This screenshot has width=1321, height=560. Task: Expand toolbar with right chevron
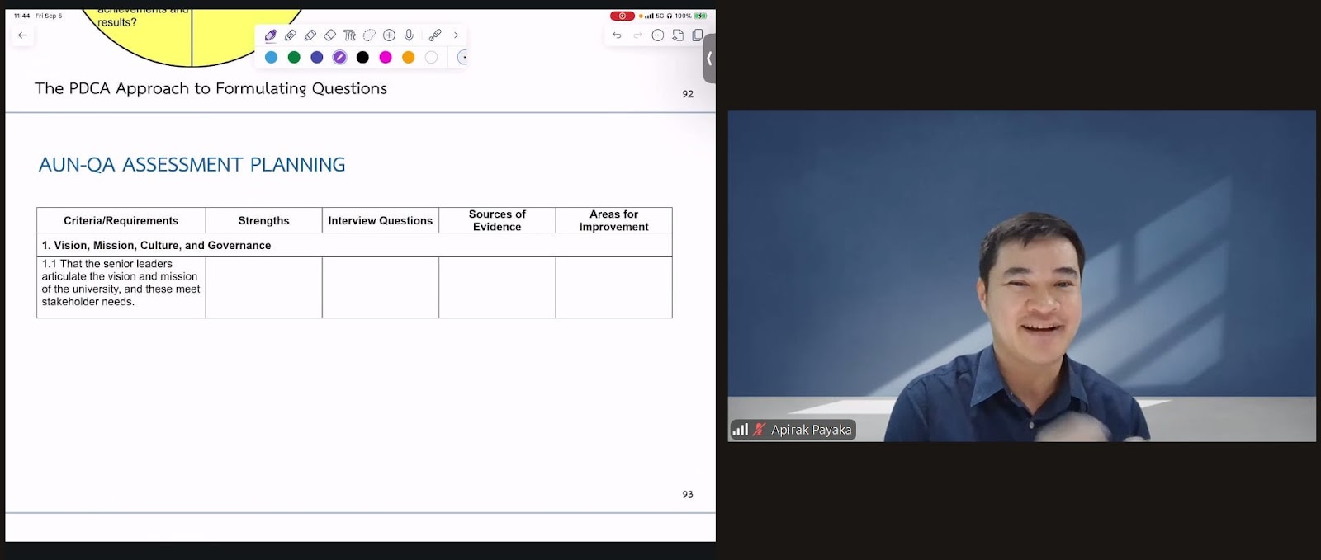[456, 35]
